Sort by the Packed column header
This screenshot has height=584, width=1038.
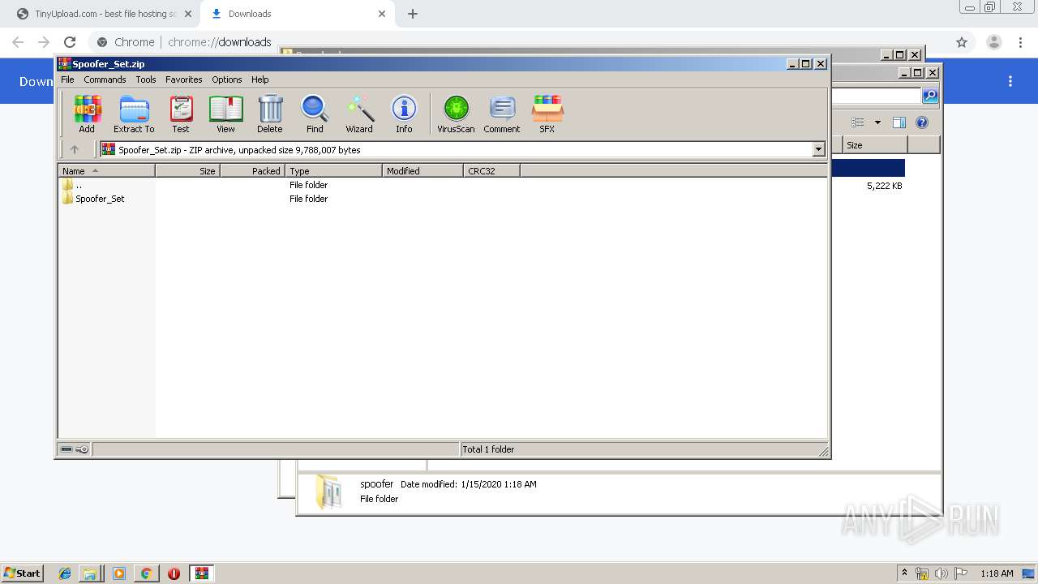(x=252, y=171)
